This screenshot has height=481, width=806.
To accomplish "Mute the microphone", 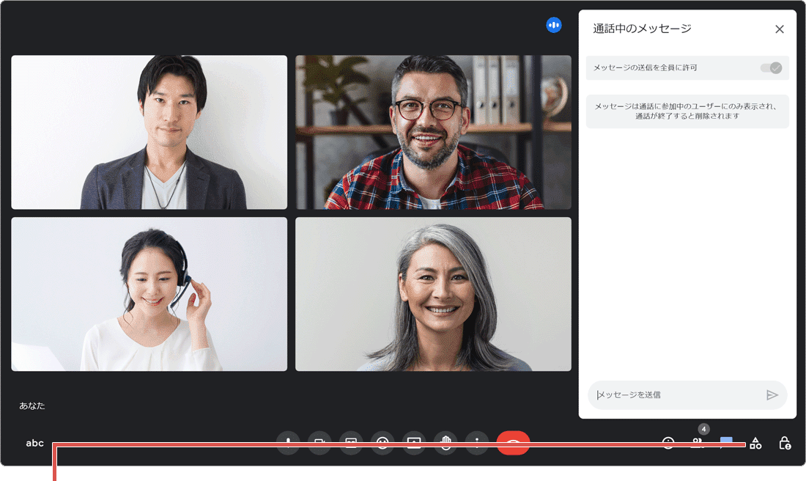I will pyautogui.click(x=288, y=443).
